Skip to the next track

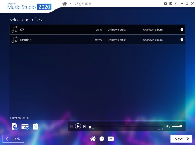pos(84,126)
